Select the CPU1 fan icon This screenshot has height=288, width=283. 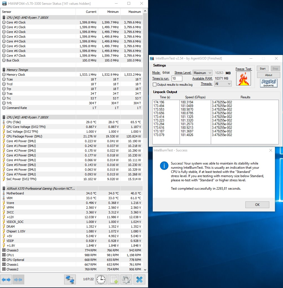coord(4,255)
